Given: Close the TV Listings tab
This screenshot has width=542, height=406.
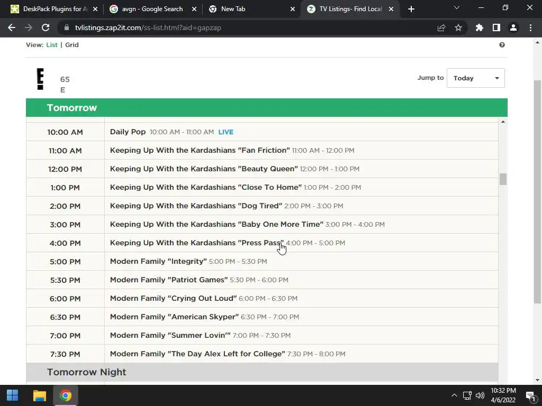Looking at the screenshot, I should coord(391,9).
